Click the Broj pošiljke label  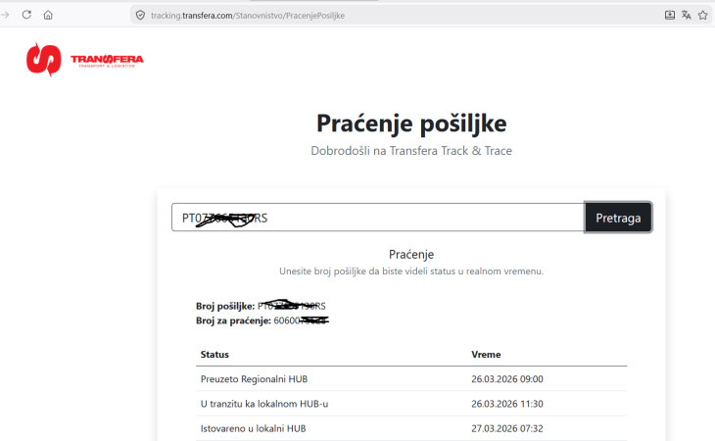click(225, 306)
